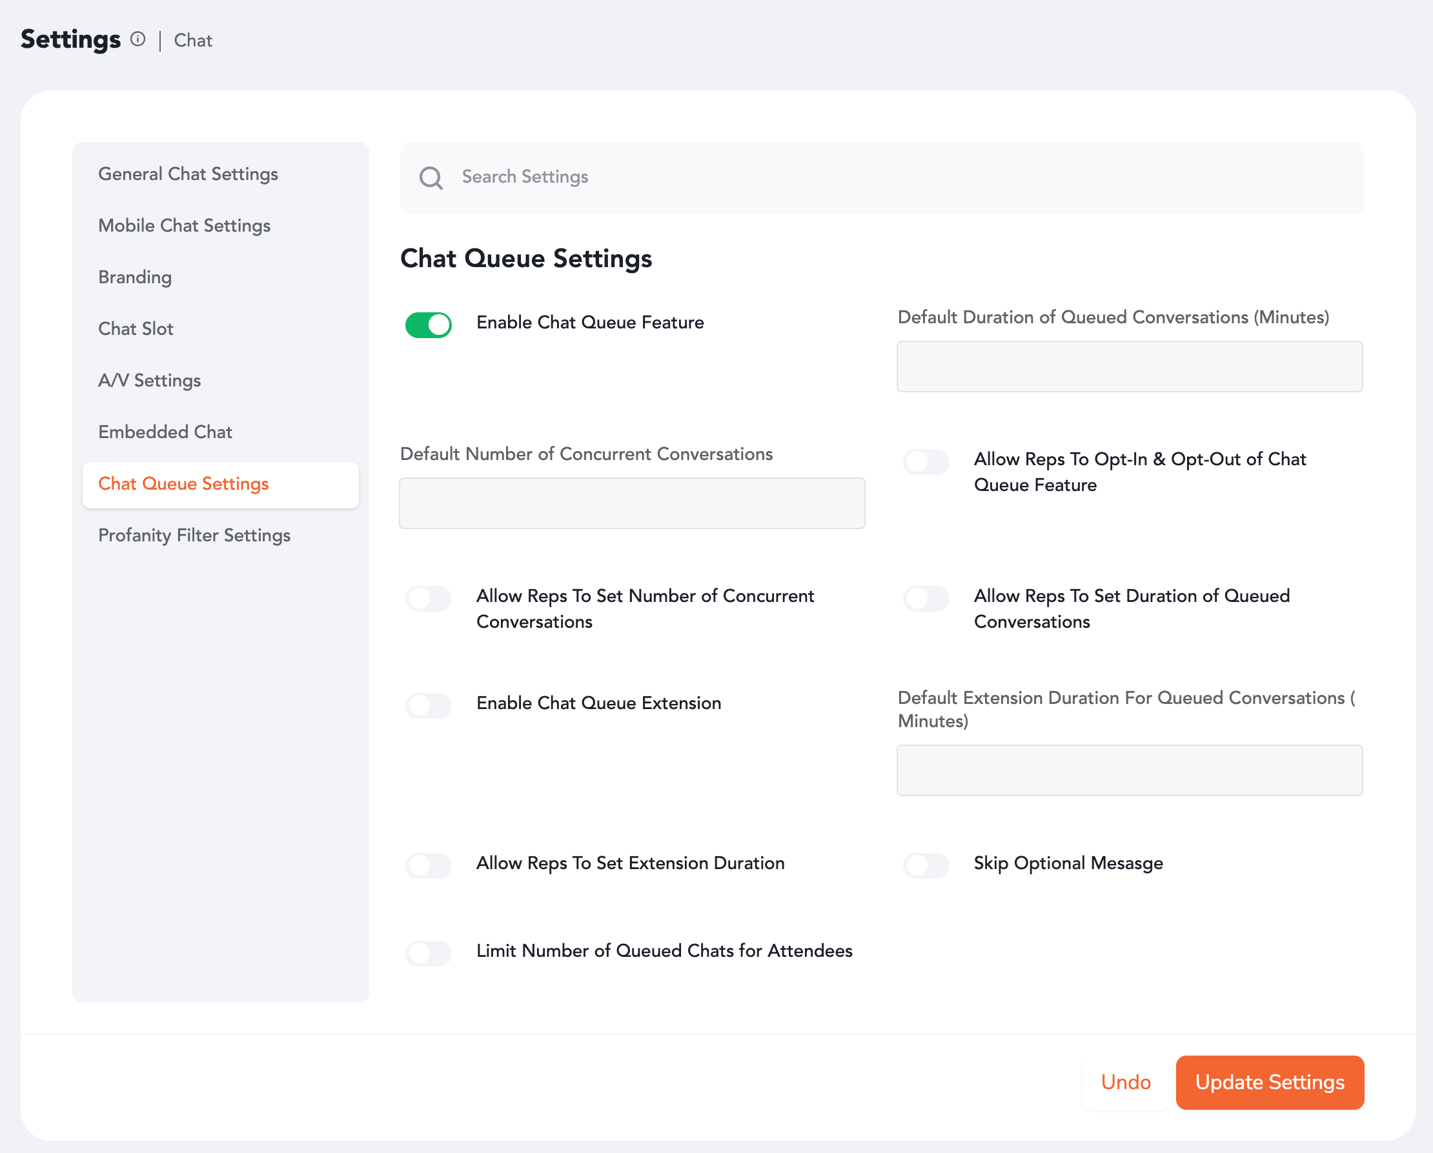Enable Chat Queue Extension toggle
The height and width of the screenshot is (1153, 1433).
(429, 706)
